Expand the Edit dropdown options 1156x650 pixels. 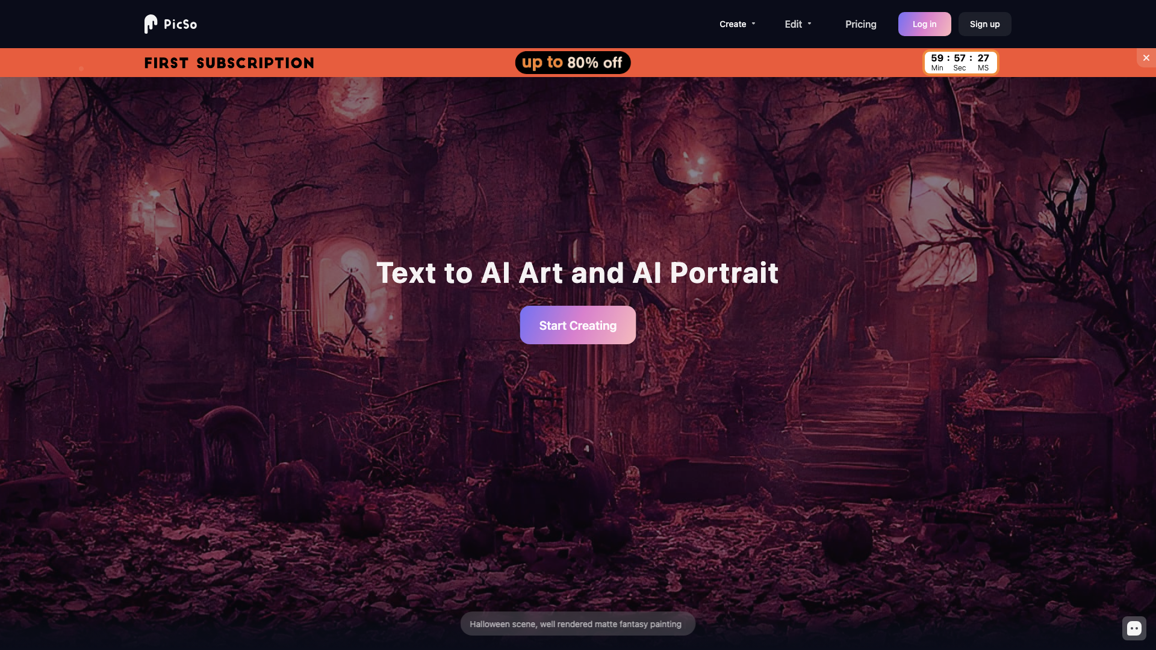(797, 24)
